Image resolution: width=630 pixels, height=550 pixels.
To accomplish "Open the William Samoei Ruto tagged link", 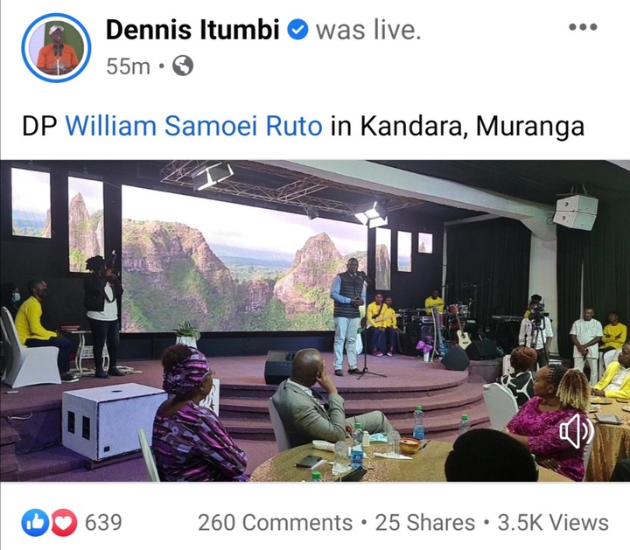I will point(193,126).
